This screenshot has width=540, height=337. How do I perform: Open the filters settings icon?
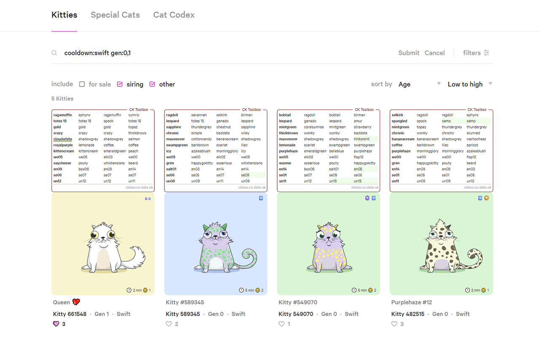(486, 53)
